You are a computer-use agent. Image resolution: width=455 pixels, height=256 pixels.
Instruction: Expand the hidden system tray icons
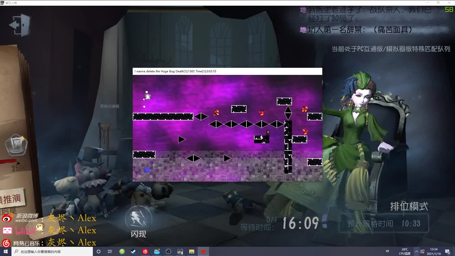click(x=416, y=251)
